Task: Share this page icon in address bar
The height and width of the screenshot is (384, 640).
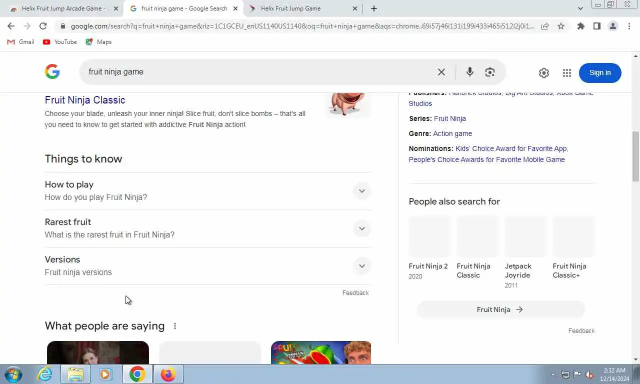Action: (x=545, y=26)
